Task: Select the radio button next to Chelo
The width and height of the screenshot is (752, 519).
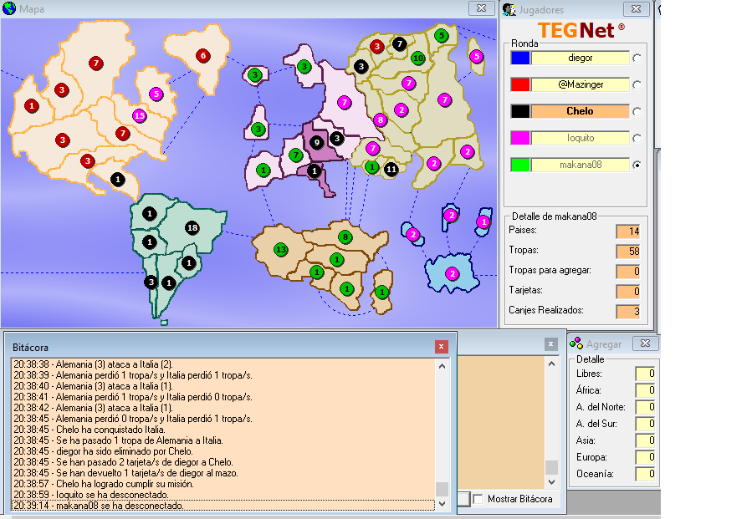Action: click(637, 111)
